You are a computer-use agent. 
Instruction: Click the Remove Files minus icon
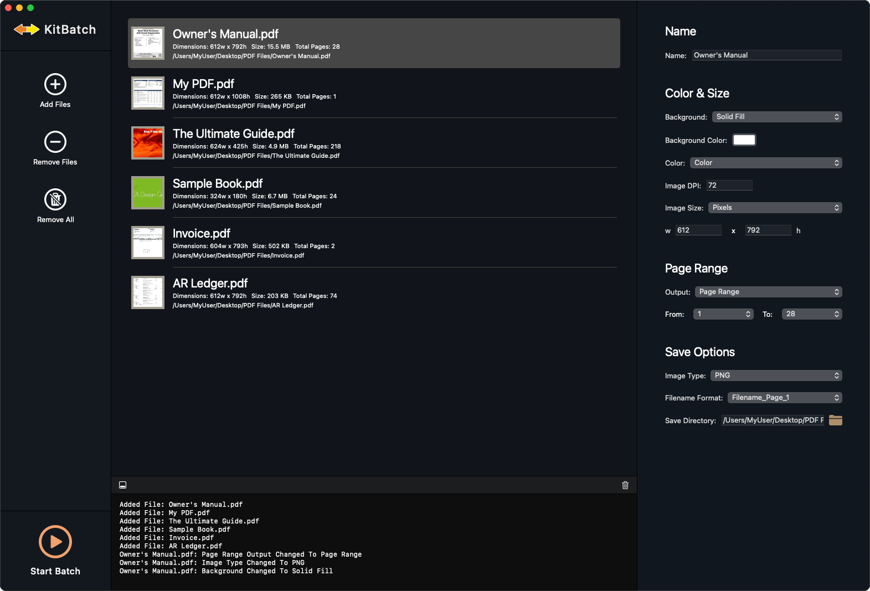pos(55,142)
